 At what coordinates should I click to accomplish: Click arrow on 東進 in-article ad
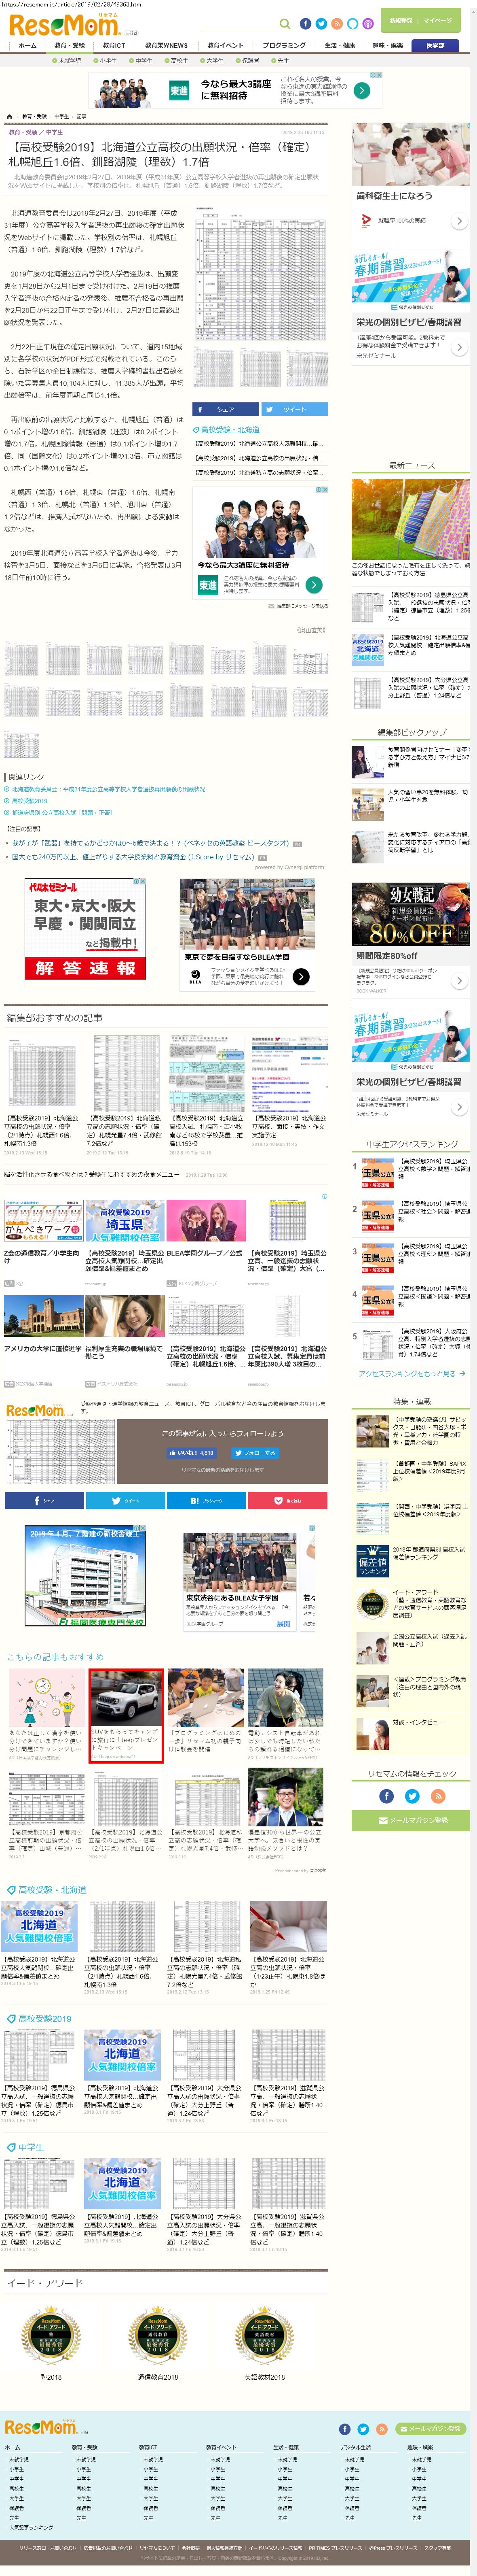314,585
